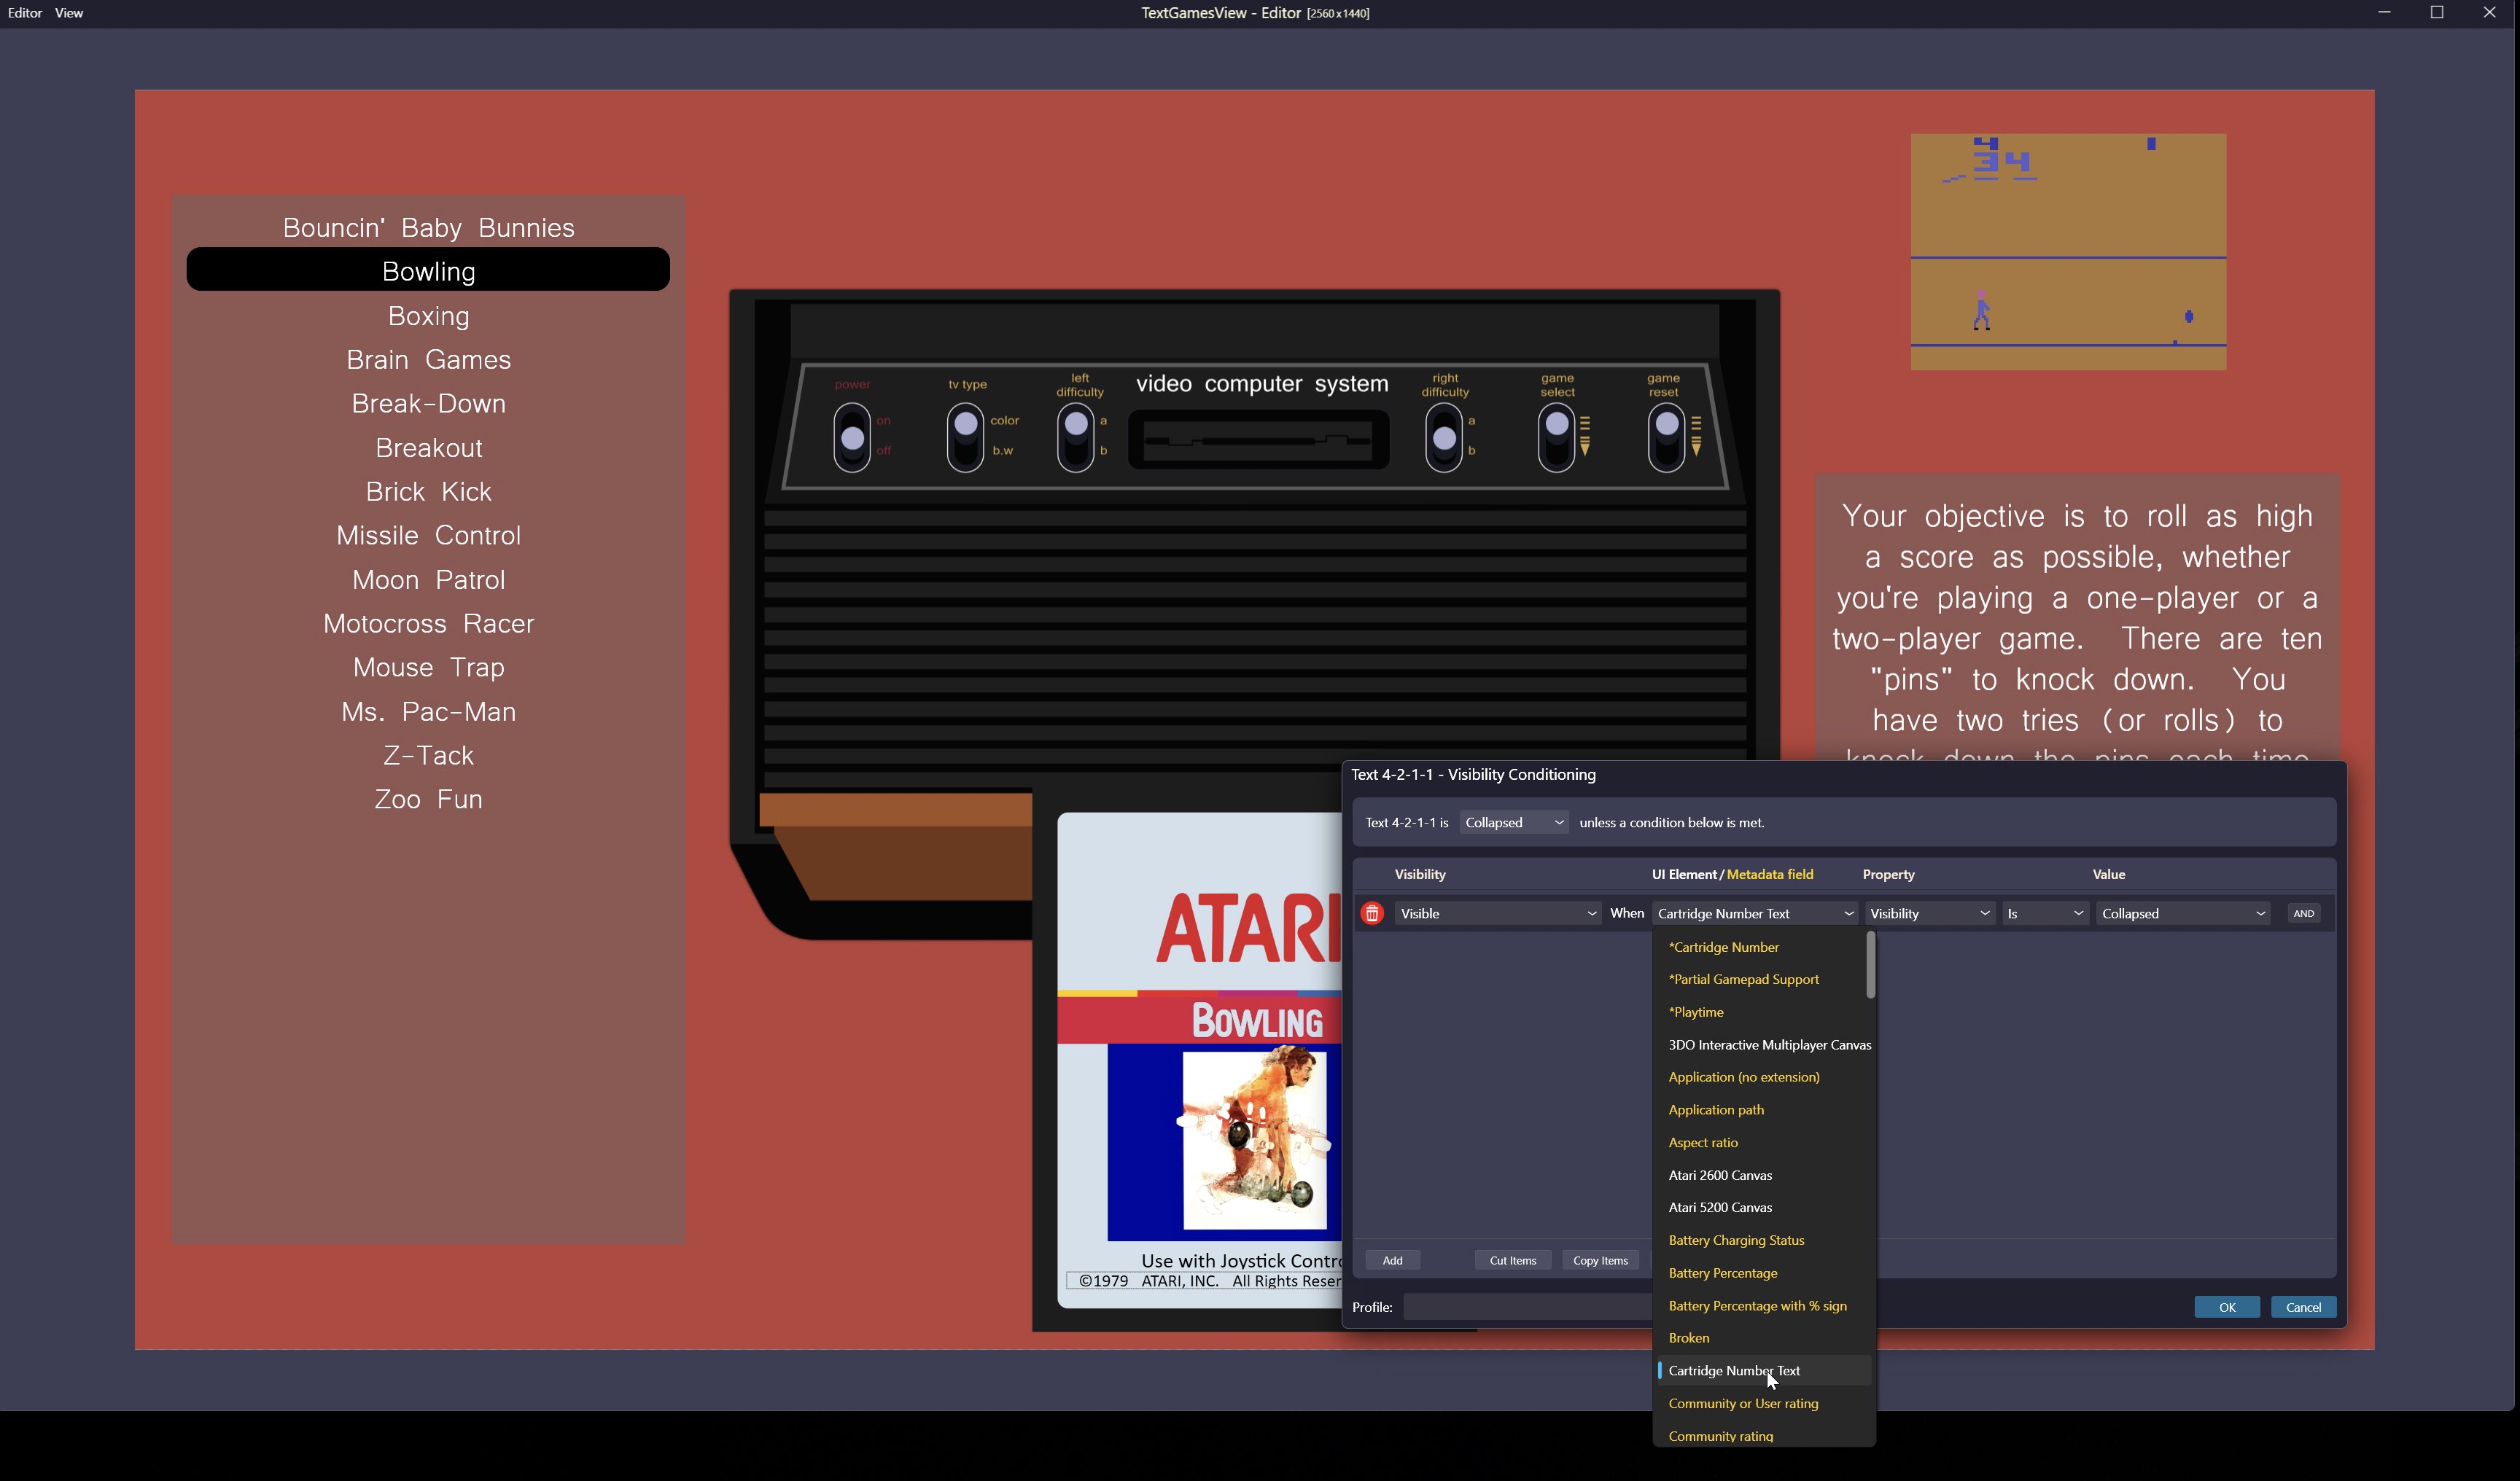Select Bouncin' Baby Bunnies in game list
2520x1481 pixels.
pyautogui.click(x=428, y=228)
